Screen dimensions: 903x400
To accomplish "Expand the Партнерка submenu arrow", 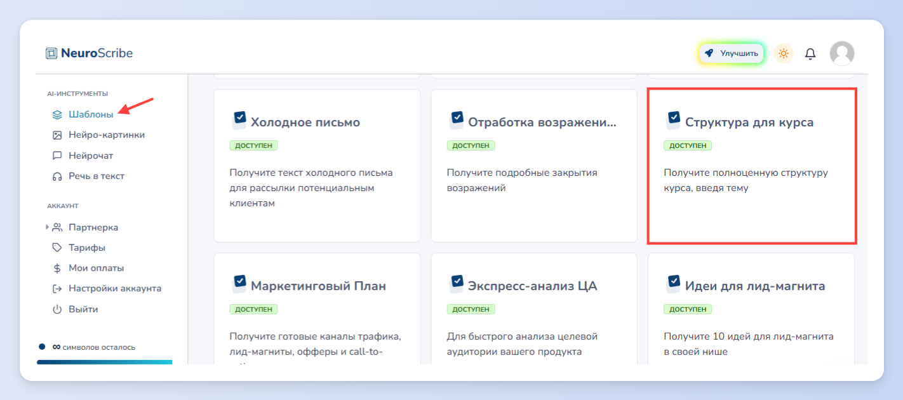I will tap(47, 227).
